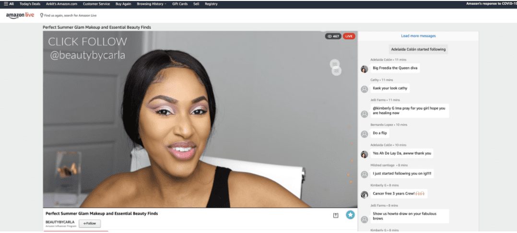Select Buy Again in the top navigation

(x=123, y=4)
